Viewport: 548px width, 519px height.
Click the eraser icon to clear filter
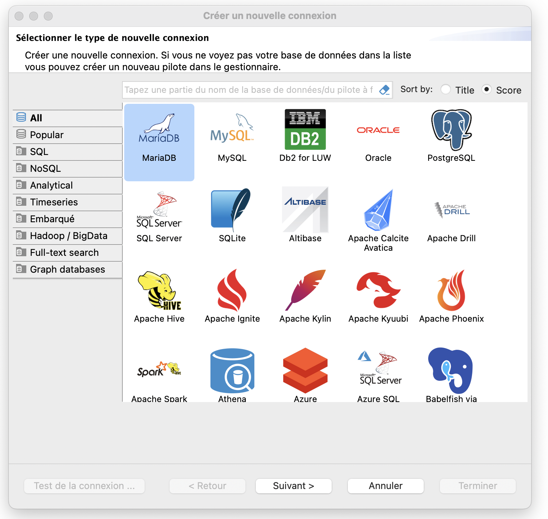click(384, 90)
